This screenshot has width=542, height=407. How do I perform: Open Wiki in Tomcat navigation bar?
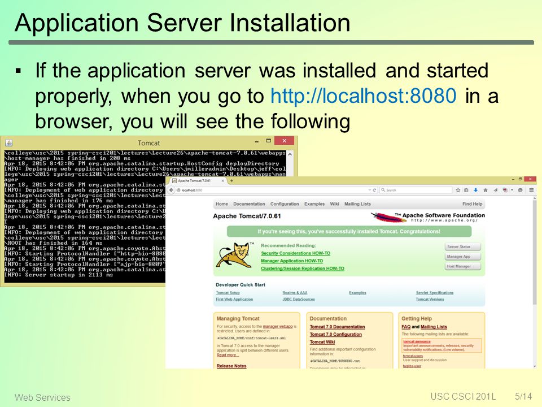[334, 204]
